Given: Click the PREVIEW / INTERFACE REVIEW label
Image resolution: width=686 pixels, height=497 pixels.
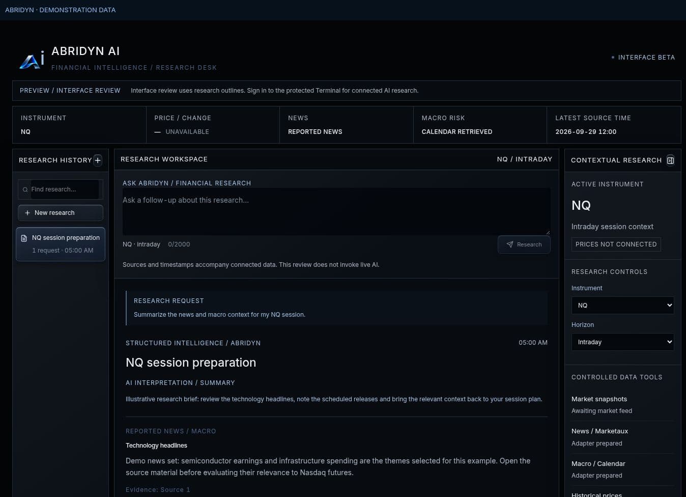Looking at the screenshot, I should (x=70, y=91).
